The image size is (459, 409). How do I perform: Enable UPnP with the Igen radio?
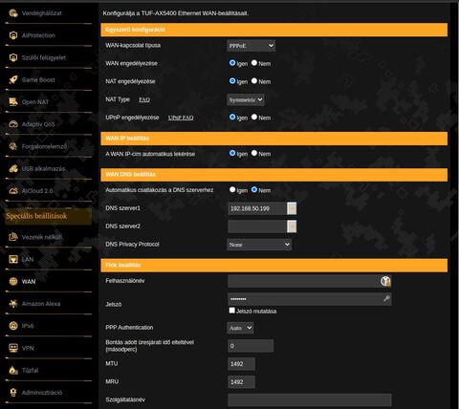click(x=232, y=117)
